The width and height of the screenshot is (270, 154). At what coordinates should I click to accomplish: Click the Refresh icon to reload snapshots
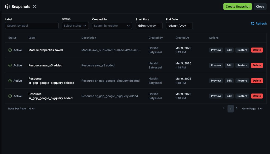[x=252, y=24]
